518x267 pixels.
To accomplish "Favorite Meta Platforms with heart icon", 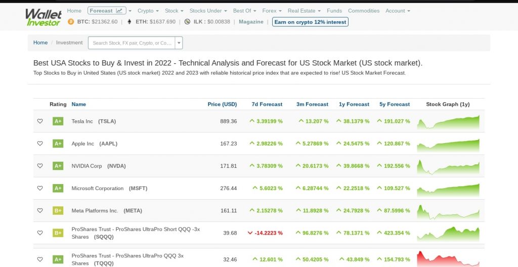I will pyautogui.click(x=40, y=210).
